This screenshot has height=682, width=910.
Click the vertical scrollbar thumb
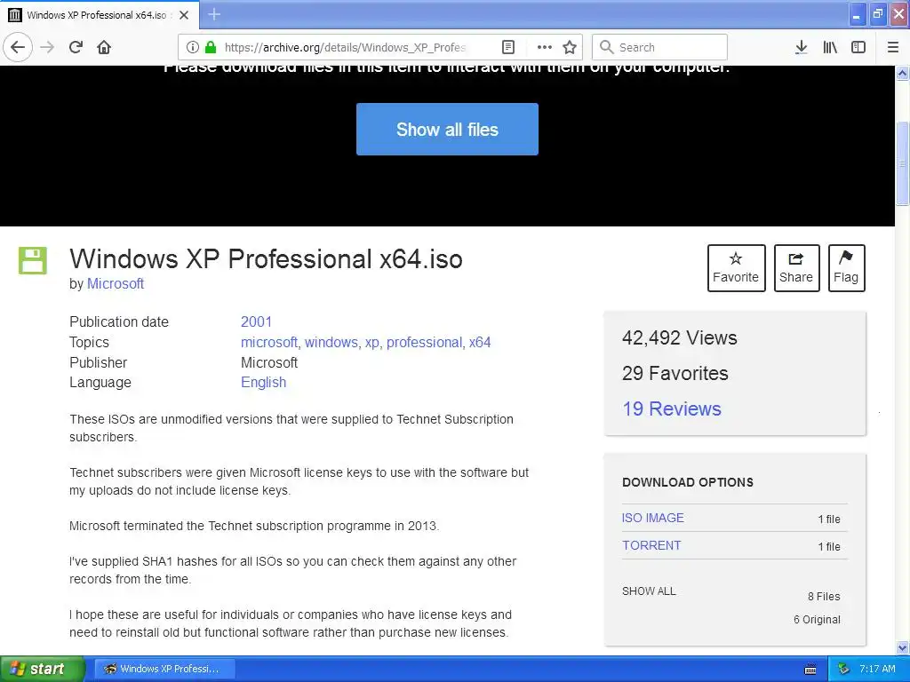tap(902, 163)
